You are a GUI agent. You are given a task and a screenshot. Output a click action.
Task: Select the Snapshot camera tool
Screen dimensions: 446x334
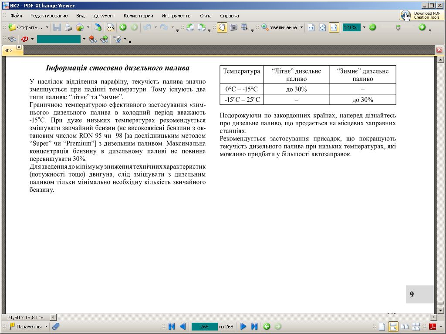tap(233, 27)
